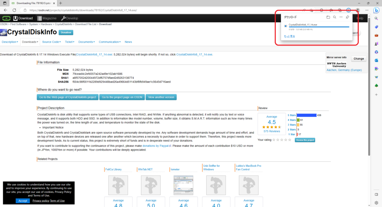Image resolution: width=382 pixels, height=207 pixels.
Task: Expand the Source Code dropdown
Action: click(x=51, y=42)
